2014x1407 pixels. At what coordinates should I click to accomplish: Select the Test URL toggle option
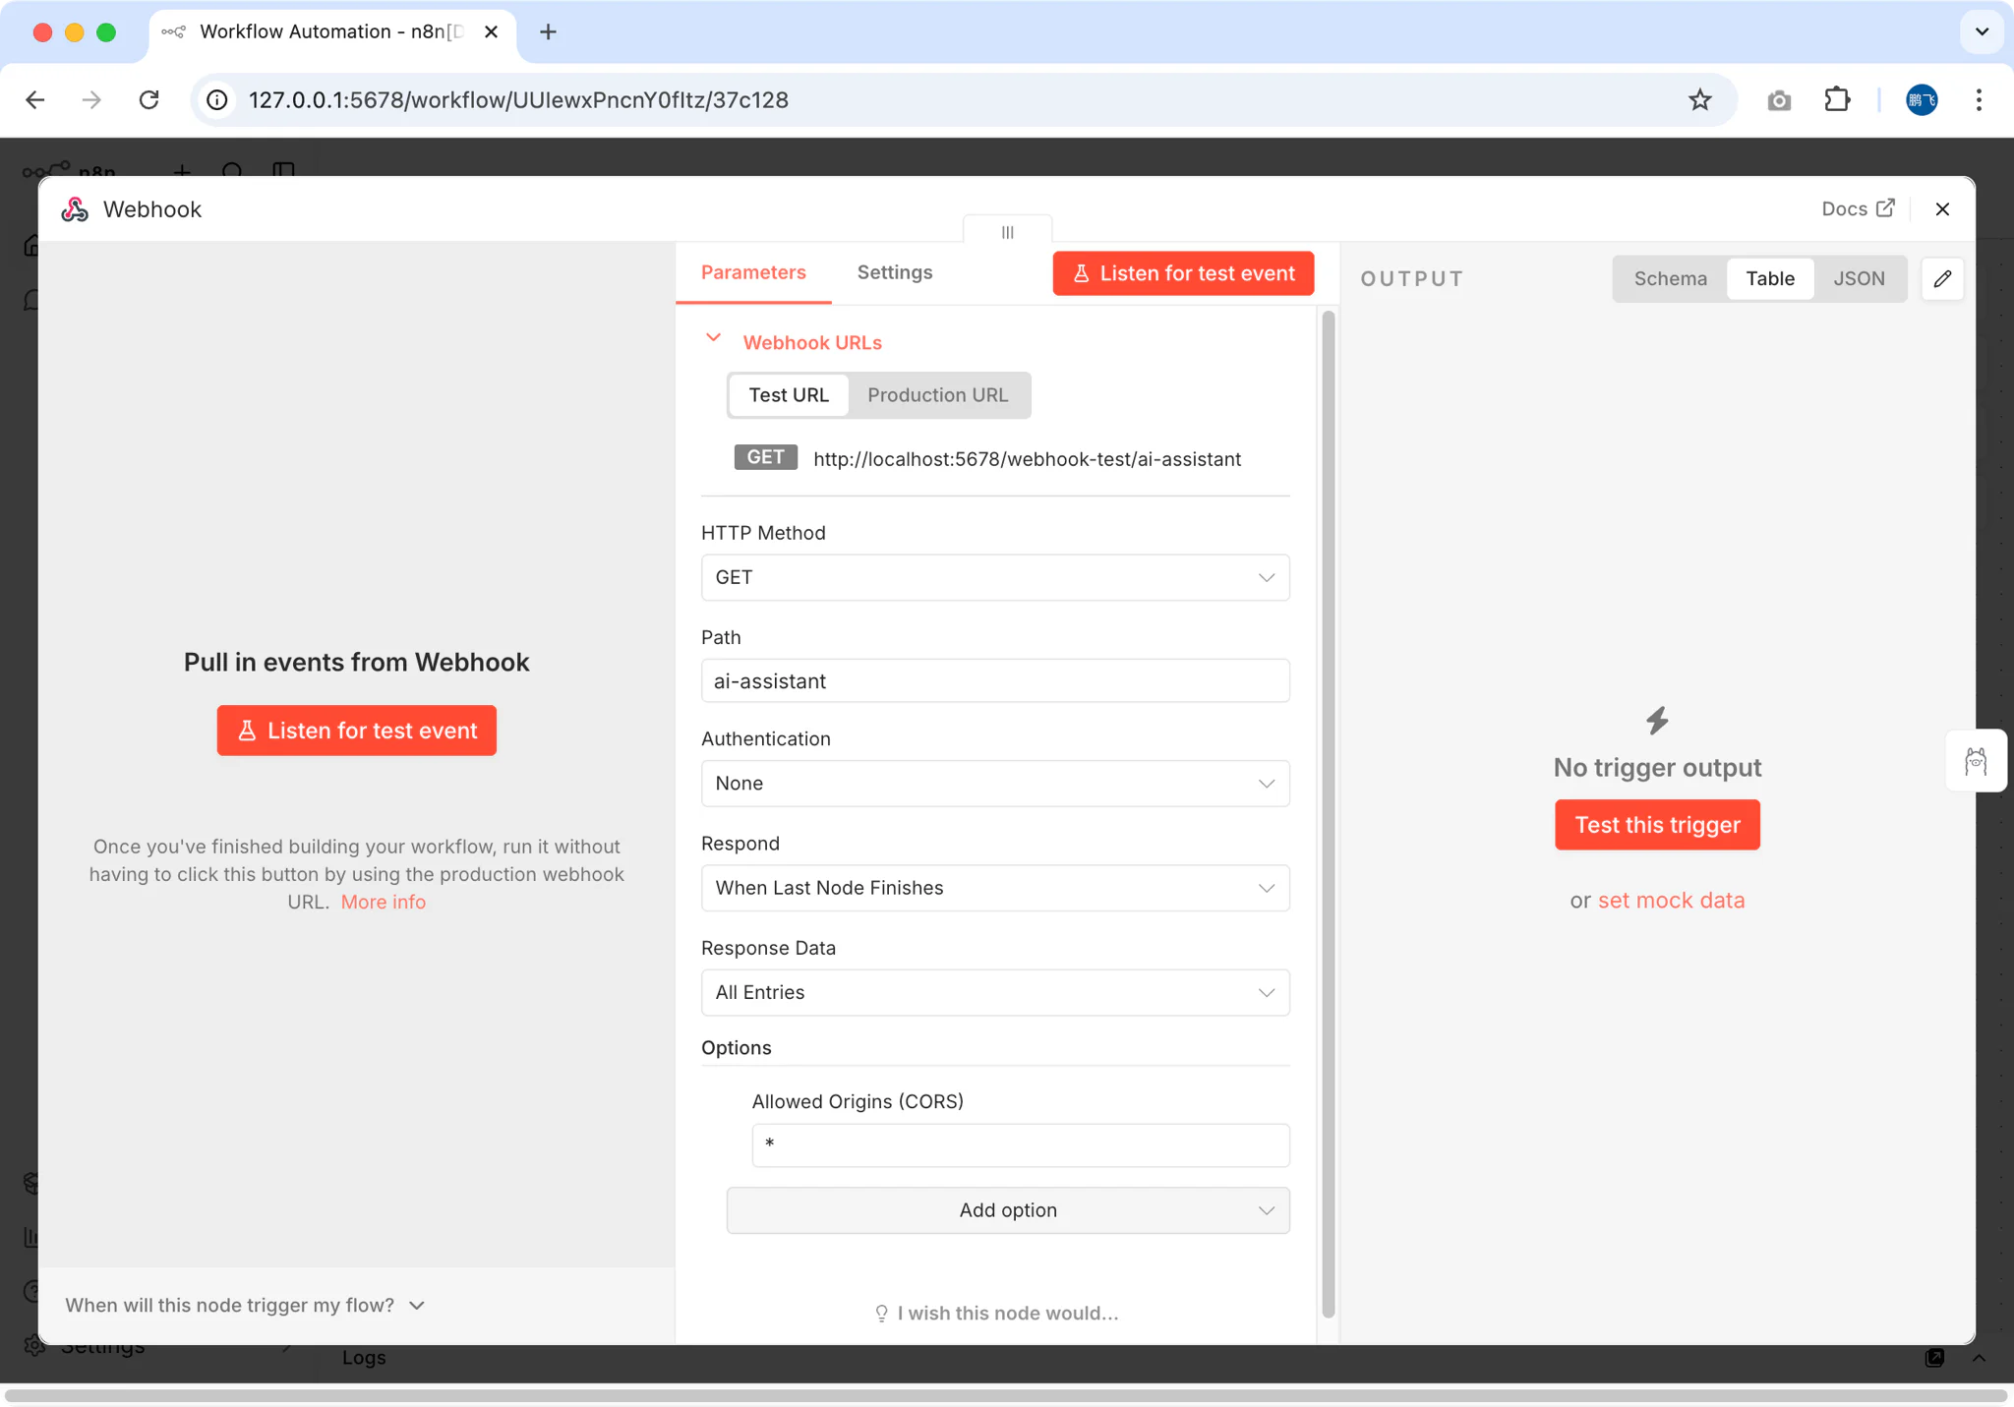[x=787, y=394]
